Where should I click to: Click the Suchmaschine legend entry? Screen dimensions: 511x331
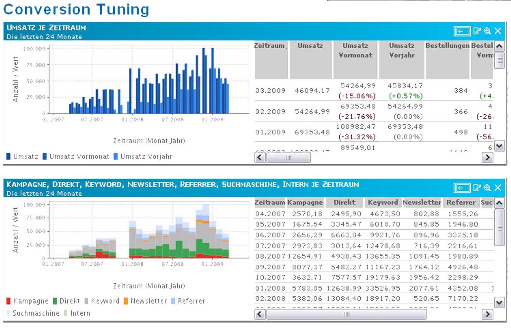coord(33,313)
